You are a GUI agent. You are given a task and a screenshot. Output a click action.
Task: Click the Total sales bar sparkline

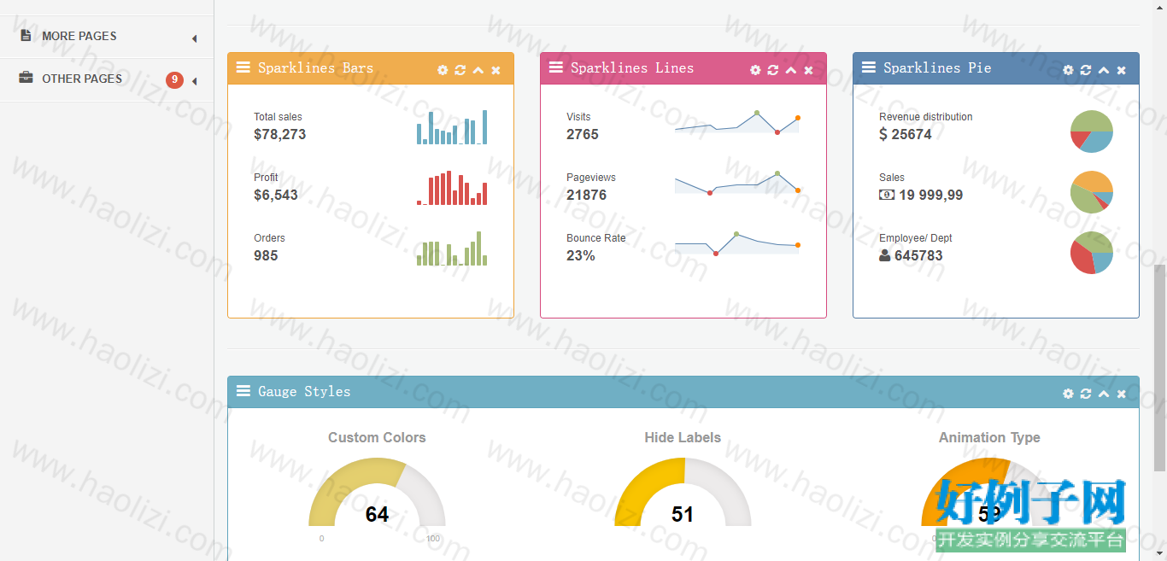(x=452, y=127)
